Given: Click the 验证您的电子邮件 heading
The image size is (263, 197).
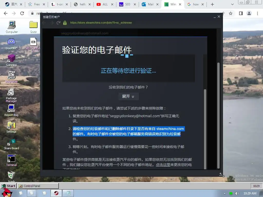Looking at the screenshot, I should [x=97, y=50].
